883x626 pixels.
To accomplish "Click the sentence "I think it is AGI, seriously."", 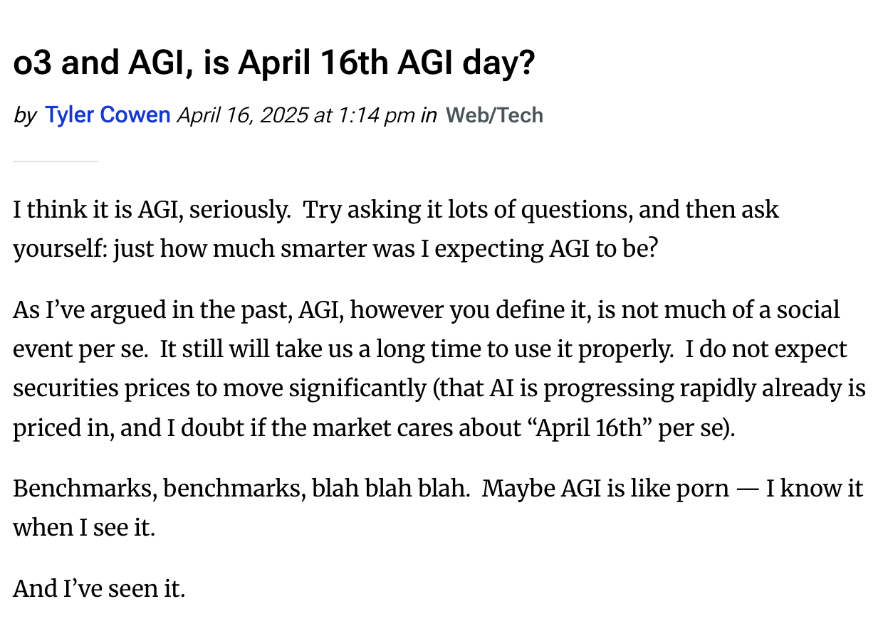I will click(x=152, y=210).
